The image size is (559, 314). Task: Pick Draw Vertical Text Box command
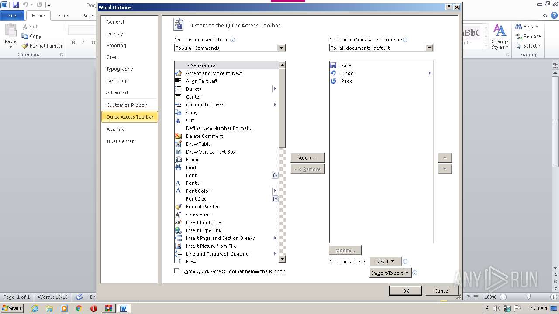click(x=226, y=152)
